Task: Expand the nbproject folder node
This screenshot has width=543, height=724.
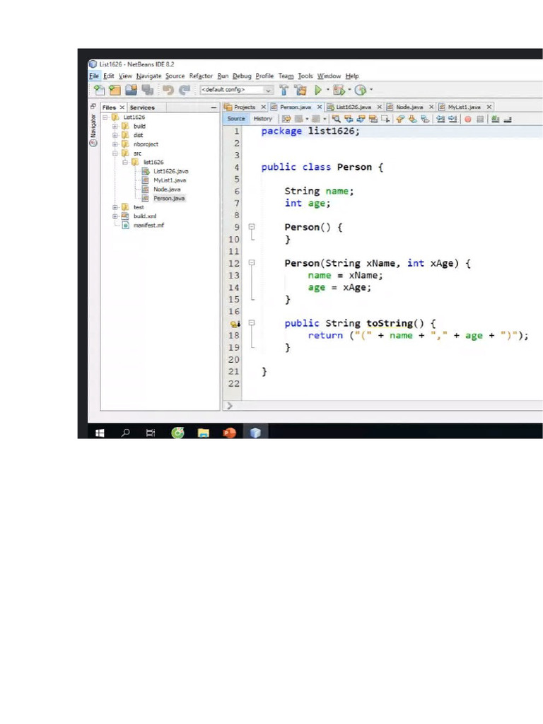Action: 115,144
